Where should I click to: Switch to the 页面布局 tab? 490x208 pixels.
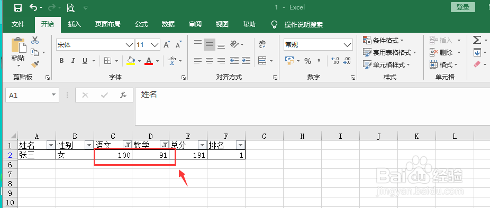(108, 24)
